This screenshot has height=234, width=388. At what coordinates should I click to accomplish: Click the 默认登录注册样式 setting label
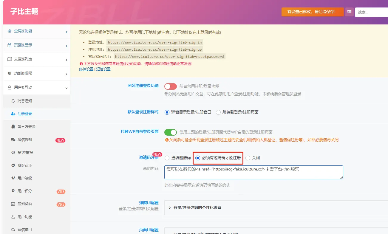[x=143, y=112]
